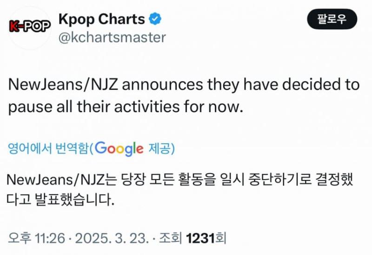The width and height of the screenshot is (372, 255).
Task: Visit the @kchartsmaster handle link
Action: coord(112,37)
